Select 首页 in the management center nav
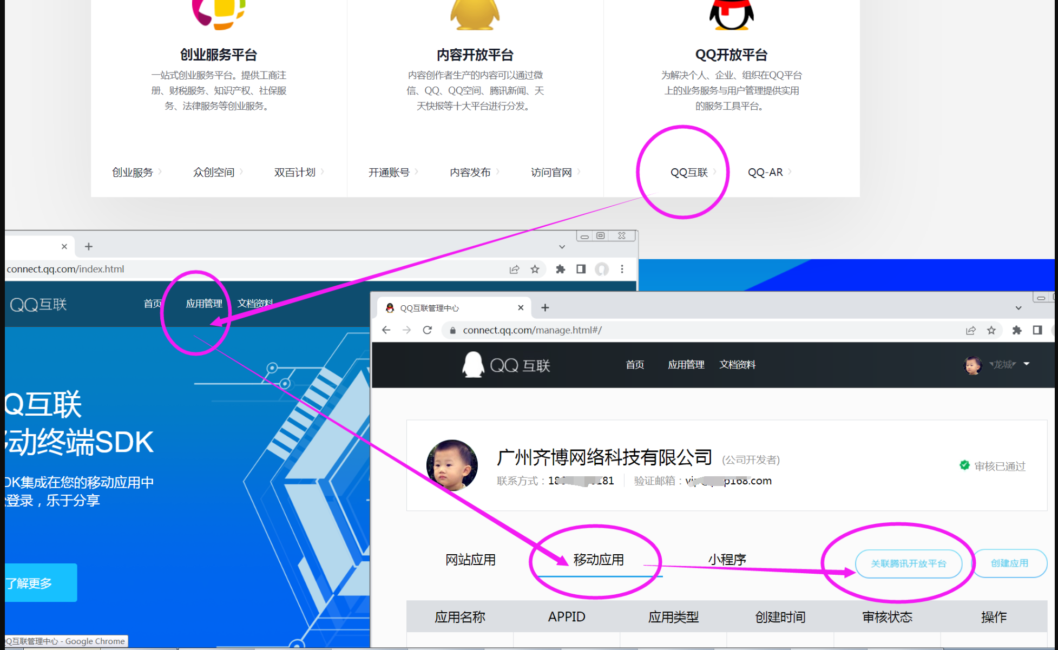Image resolution: width=1058 pixels, height=650 pixels. click(635, 365)
